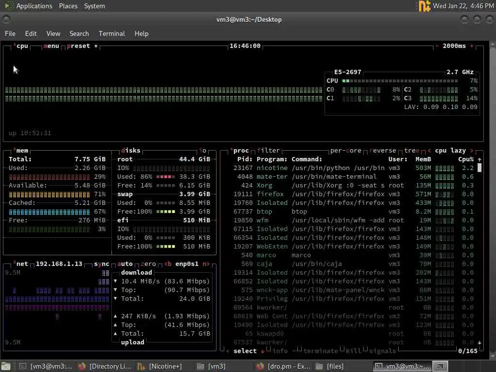Image resolution: width=496 pixels, height=372 pixels.
Task: Toggle the cpu box header
Action: pos(21,46)
